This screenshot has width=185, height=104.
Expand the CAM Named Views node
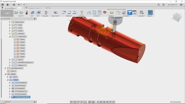[x=5, y=68]
